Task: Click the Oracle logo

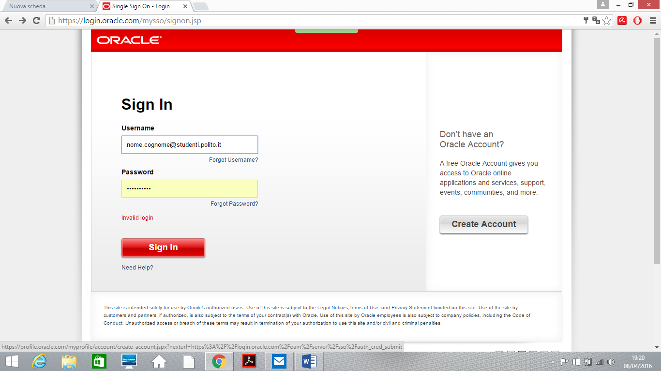Action: pos(129,40)
